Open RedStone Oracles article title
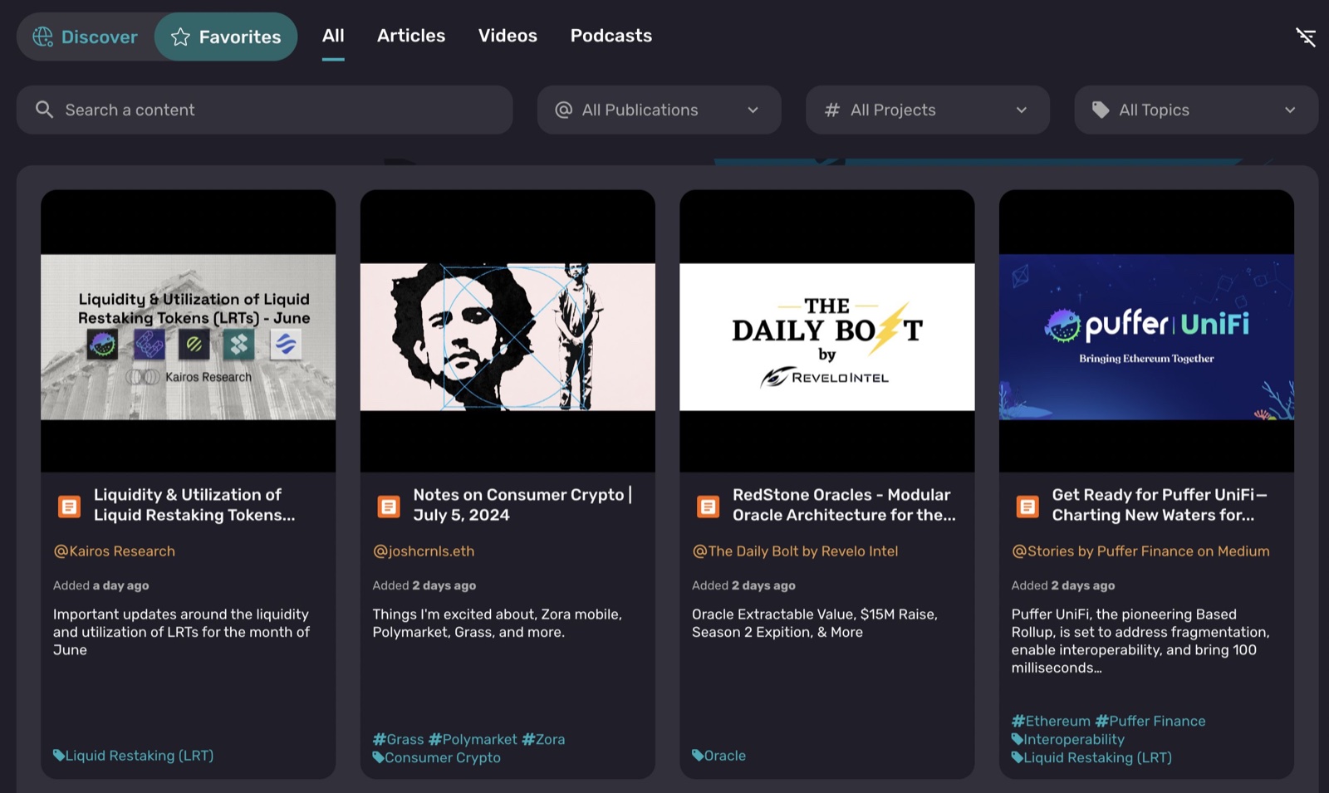The image size is (1329, 793). coord(844,505)
